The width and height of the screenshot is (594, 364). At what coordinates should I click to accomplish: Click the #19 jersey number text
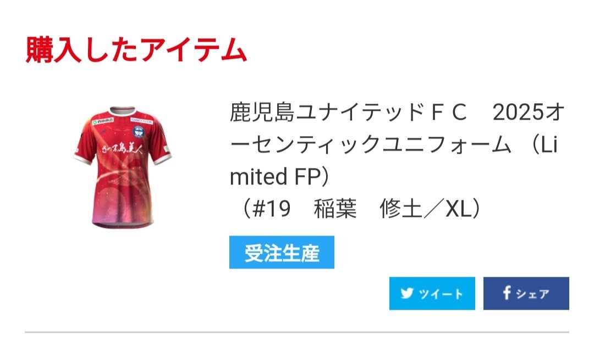pos(272,209)
